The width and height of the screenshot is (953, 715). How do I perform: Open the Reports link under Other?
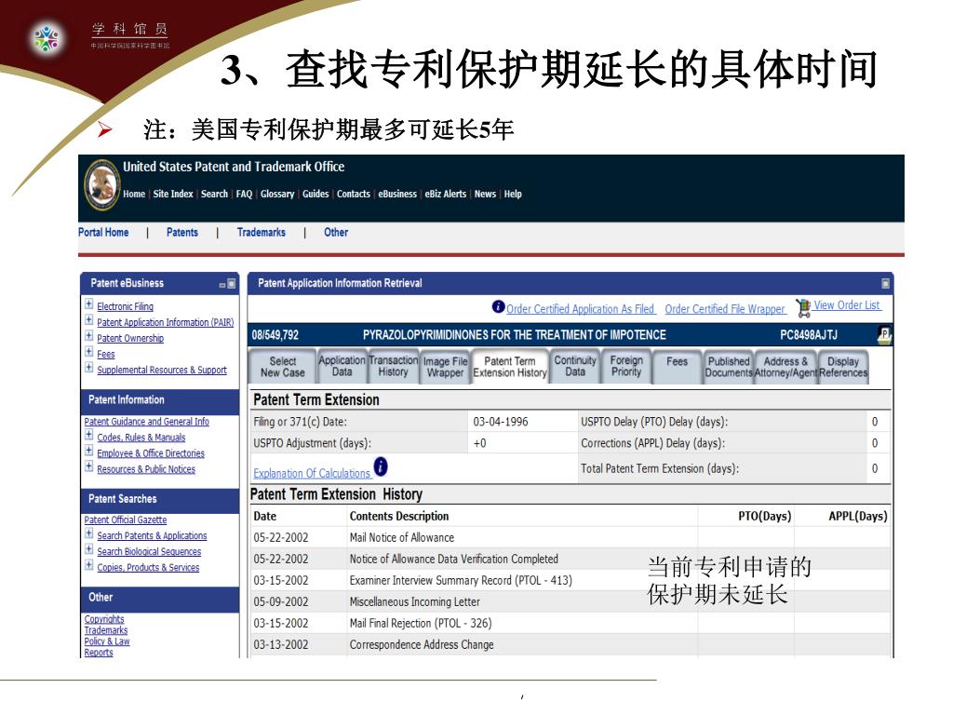(99, 652)
